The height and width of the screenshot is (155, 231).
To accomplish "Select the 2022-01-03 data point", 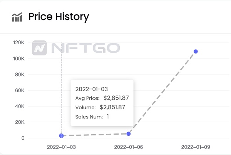I will pos(62,136).
